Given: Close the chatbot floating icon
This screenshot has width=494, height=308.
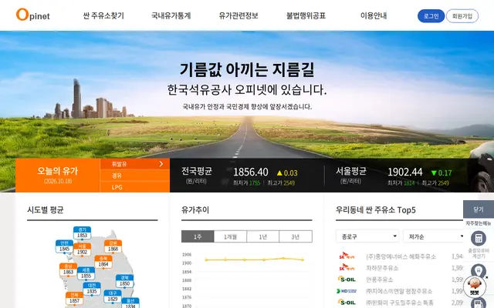Looking at the screenshot, I should [x=487, y=277].
